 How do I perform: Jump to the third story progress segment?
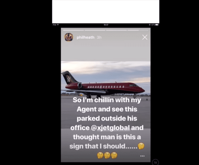[x=116, y=30]
